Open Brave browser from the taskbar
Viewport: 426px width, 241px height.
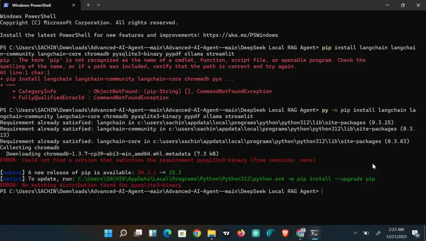point(285,233)
